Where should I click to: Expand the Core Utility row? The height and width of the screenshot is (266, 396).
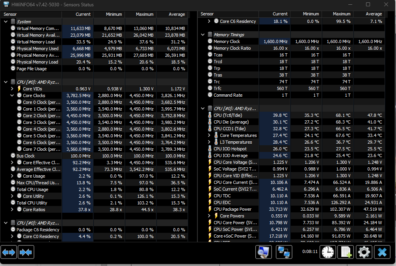point(12,196)
